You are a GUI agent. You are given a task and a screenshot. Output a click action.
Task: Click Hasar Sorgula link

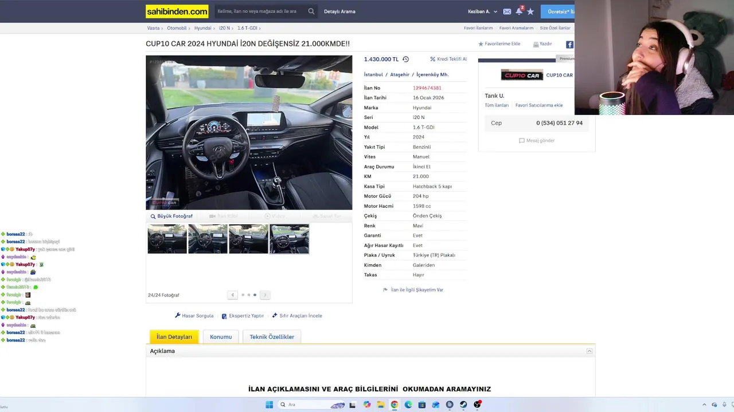(x=194, y=316)
